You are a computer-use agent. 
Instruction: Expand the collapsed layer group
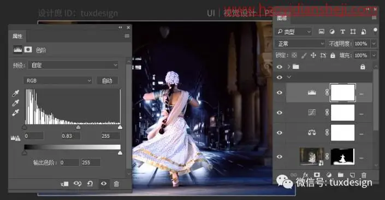pyautogui.click(x=289, y=67)
